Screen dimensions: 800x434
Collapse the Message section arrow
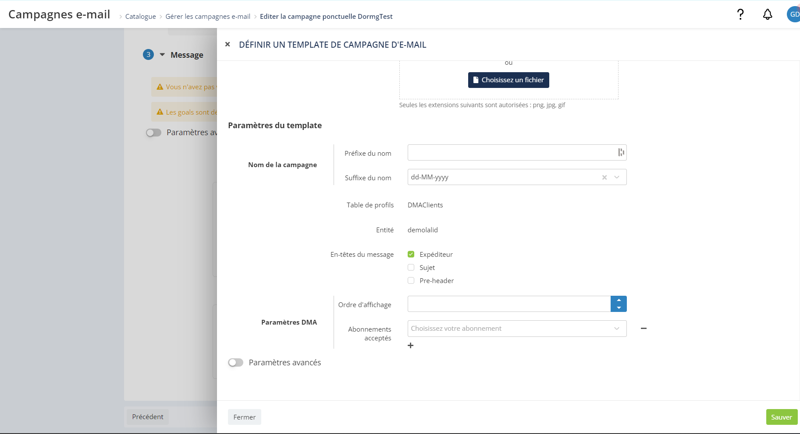click(162, 55)
